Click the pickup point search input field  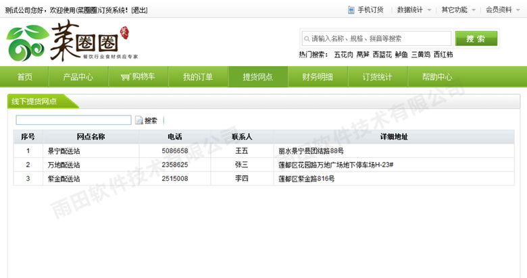click(x=73, y=120)
